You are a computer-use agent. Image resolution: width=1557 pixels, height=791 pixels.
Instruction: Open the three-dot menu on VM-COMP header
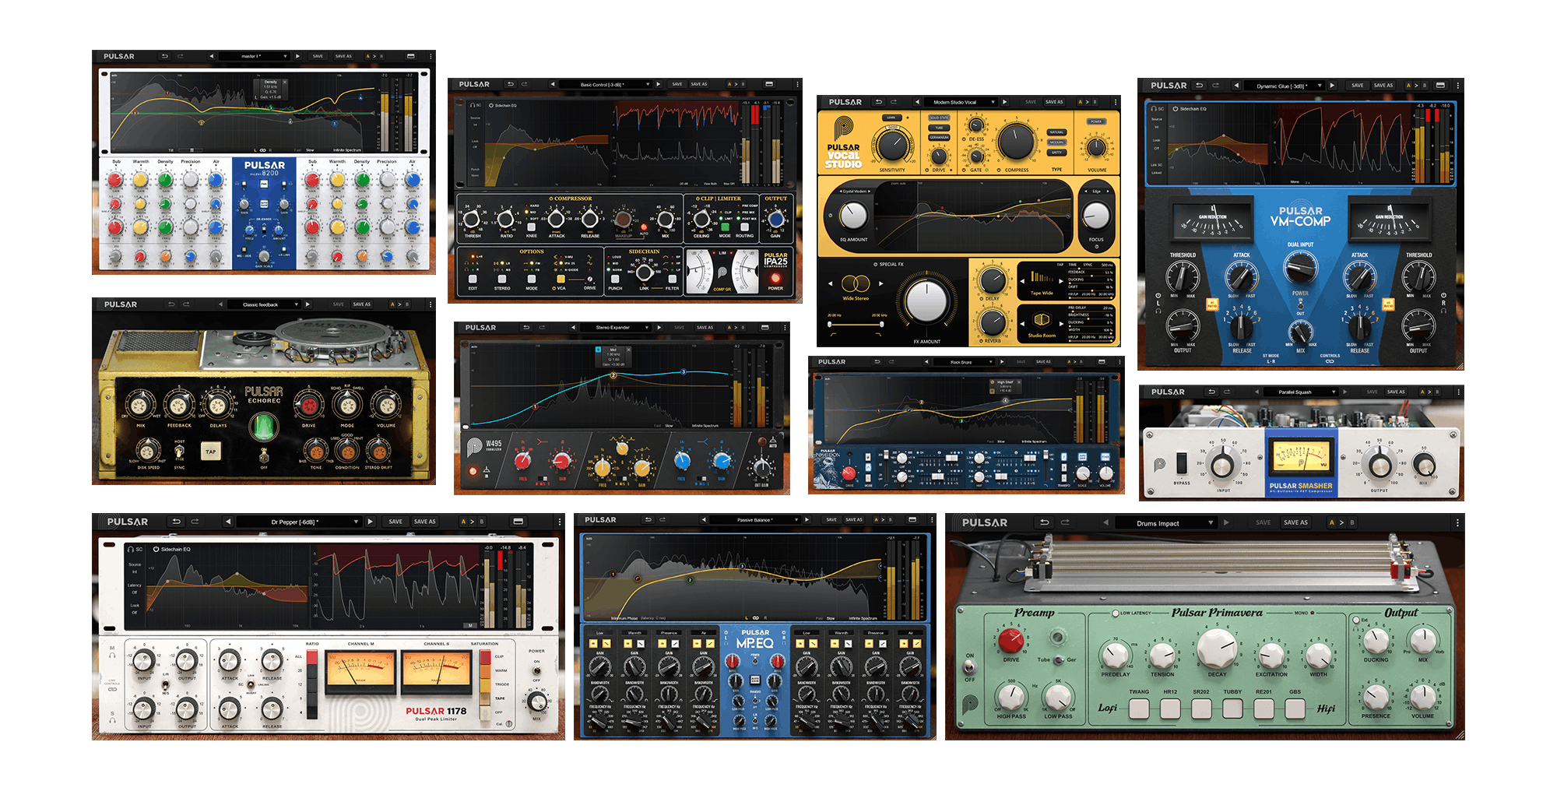(1457, 85)
